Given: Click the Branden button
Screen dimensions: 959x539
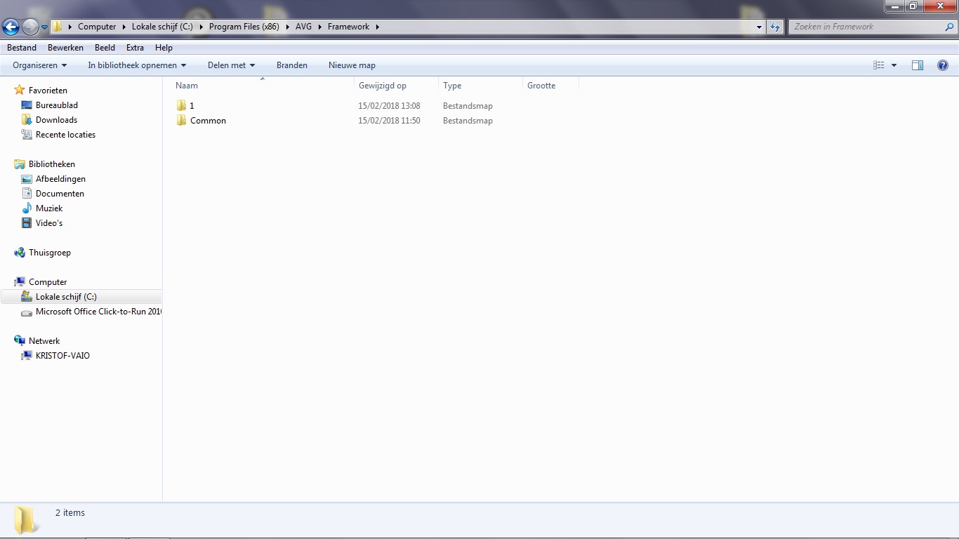Looking at the screenshot, I should click(x=292, y=65).
